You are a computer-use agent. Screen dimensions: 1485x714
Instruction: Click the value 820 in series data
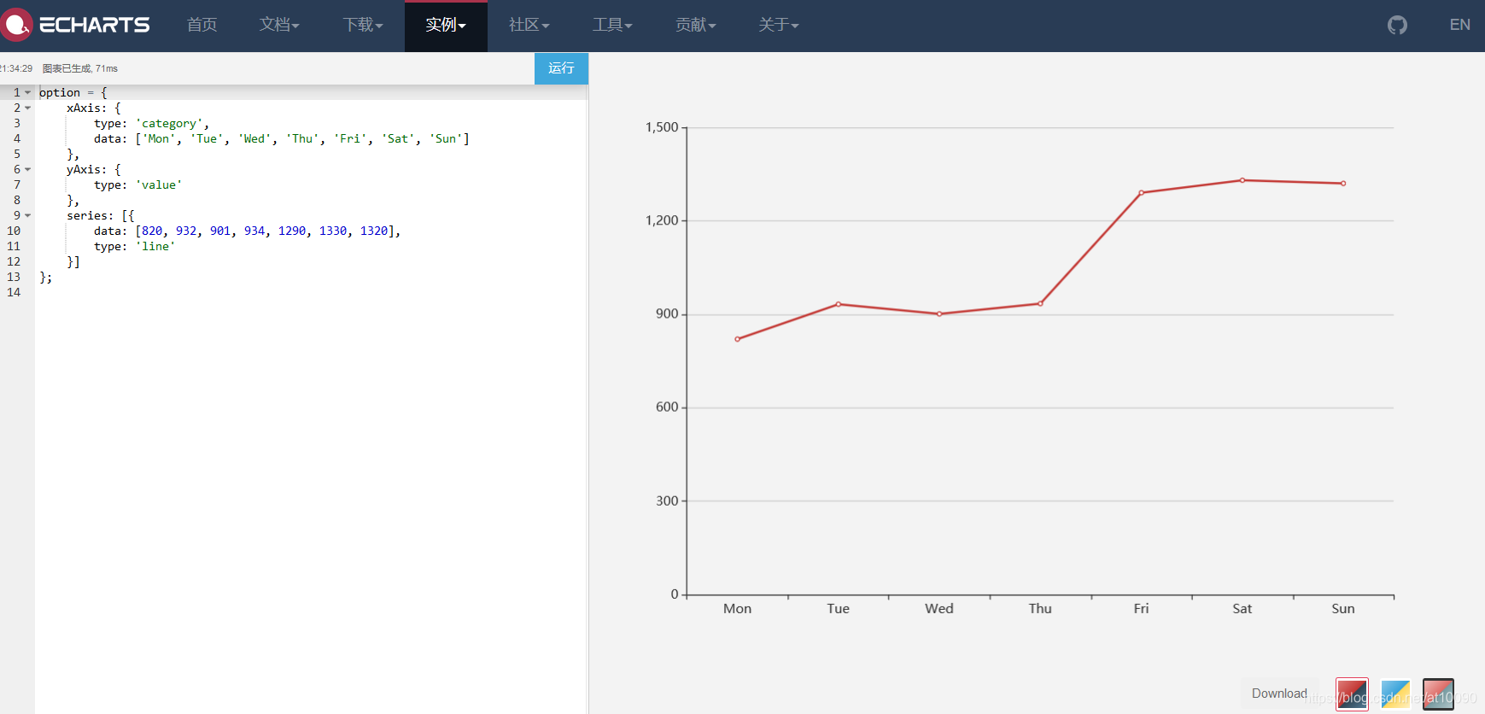[x=152, y=231]
